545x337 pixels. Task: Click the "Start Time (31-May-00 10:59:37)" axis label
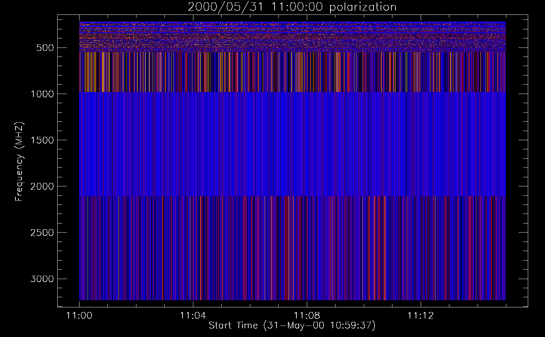[292, 326]
